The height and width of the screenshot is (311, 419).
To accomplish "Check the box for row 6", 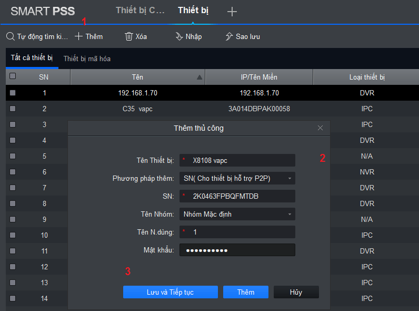I will (x=13, y=172).
